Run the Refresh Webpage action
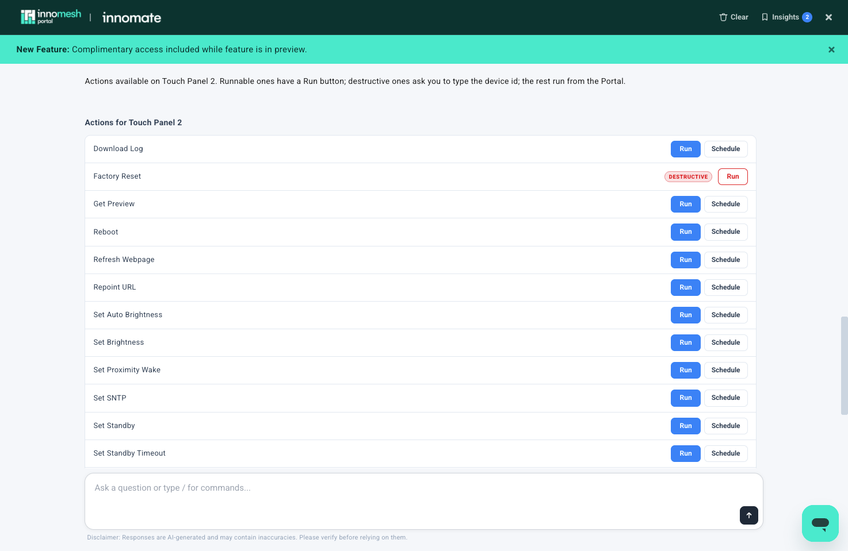Screen dimensions: 848x551 [x=686, y=260]
